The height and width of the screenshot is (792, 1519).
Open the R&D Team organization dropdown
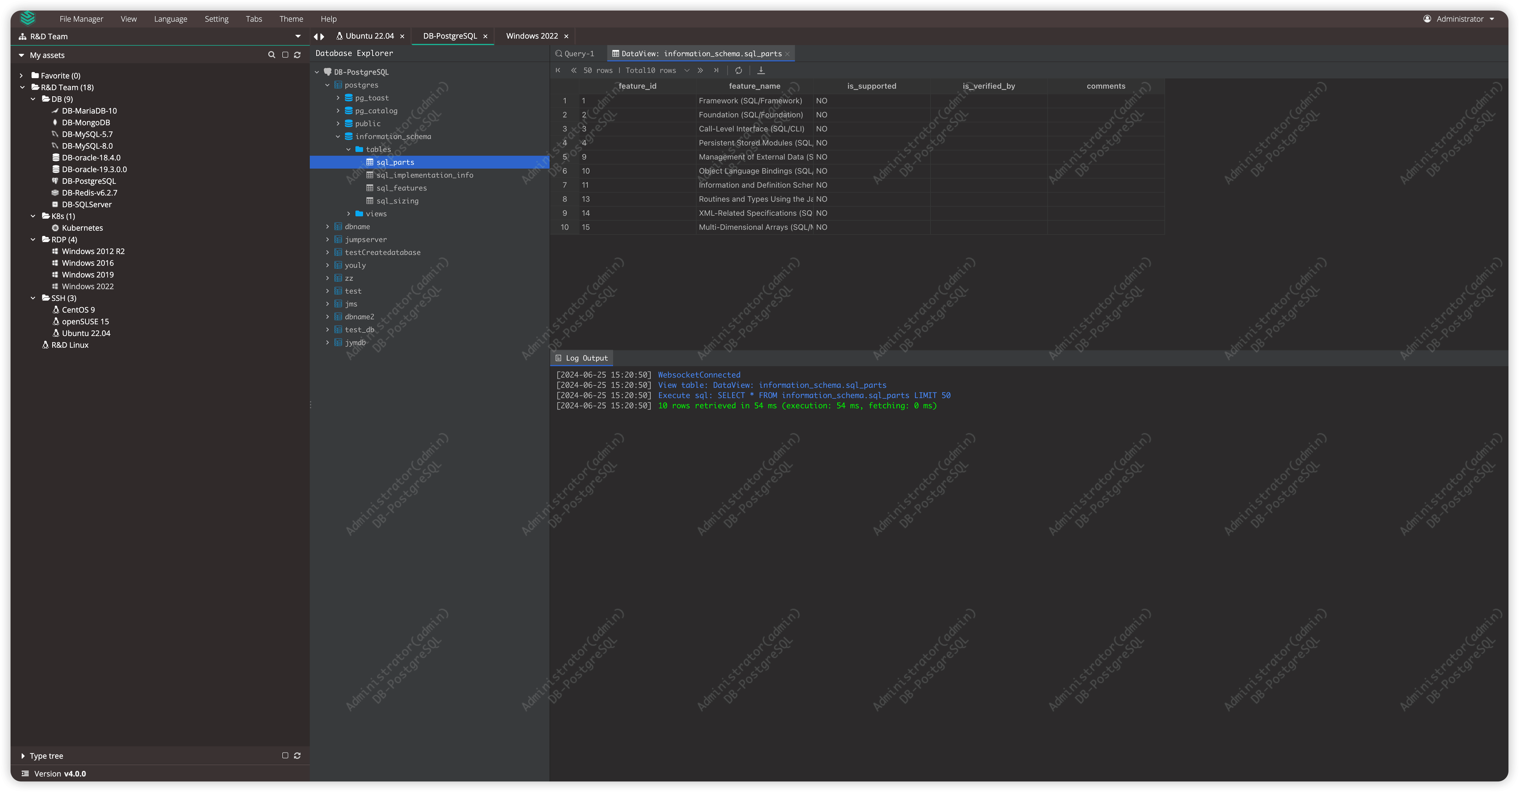point(298,37)
